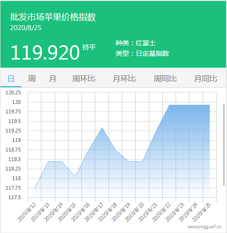Click the 种类：红富士 label
This screenshot has width=227, height=233.
point(136,43)
